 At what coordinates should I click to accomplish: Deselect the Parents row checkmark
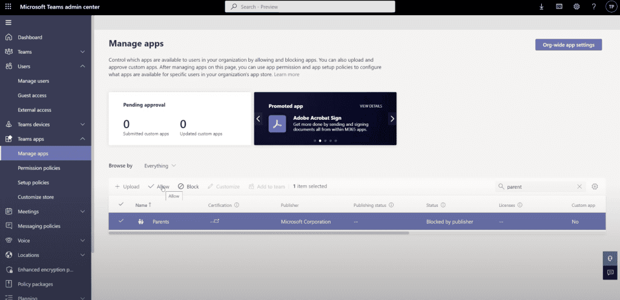tap(121, 221)
